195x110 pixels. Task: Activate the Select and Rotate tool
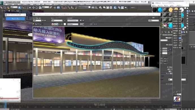[x=37, y=8]
